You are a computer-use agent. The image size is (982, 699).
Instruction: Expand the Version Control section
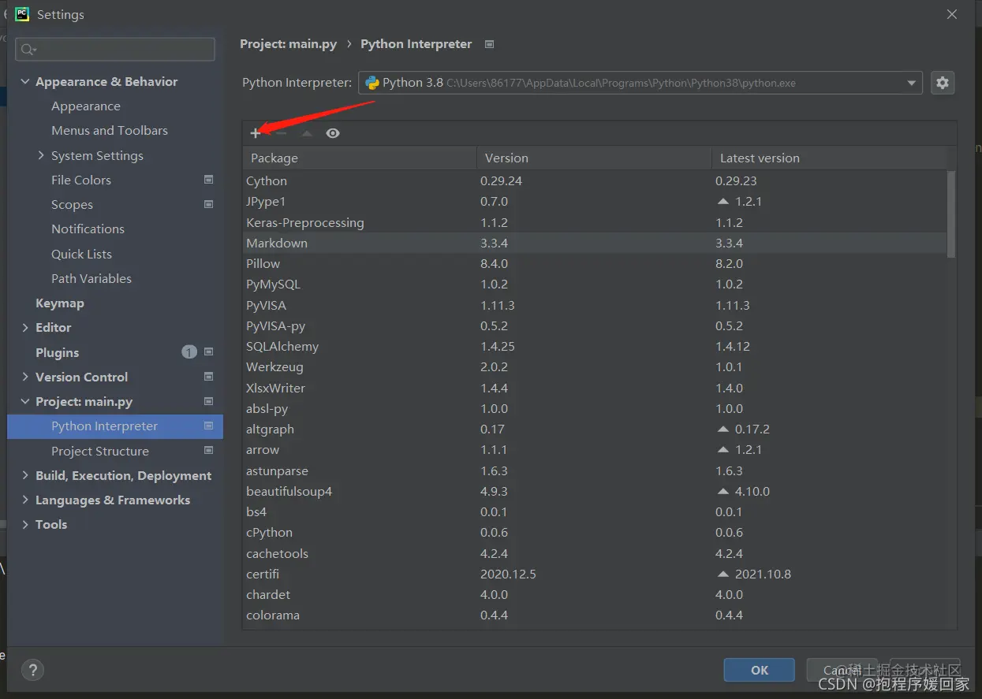(x=25, y=377)
